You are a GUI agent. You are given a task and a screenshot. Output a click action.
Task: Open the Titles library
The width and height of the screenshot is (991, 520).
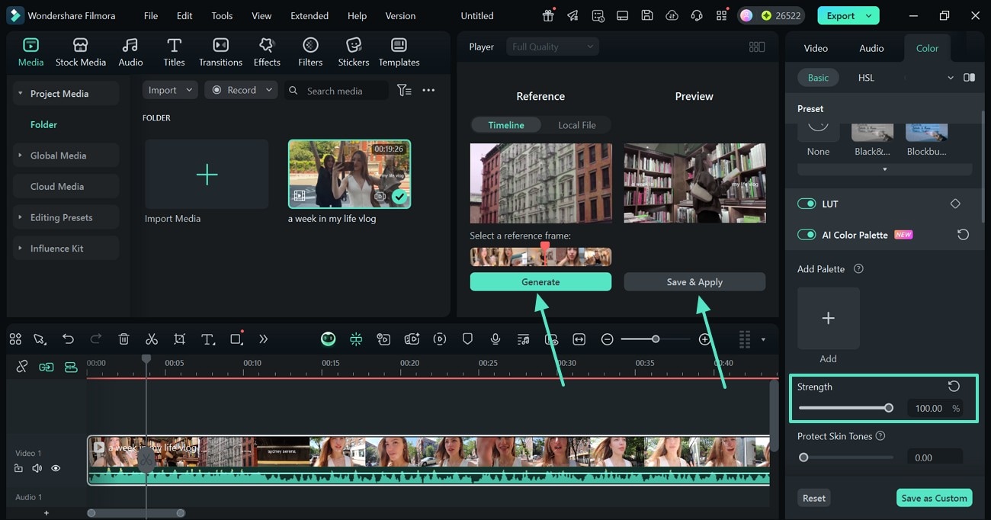(174, 52)
